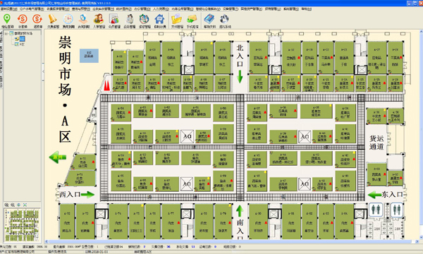Collapse the market root tree node
423x254 pixels.
click(x=6, y=33)
